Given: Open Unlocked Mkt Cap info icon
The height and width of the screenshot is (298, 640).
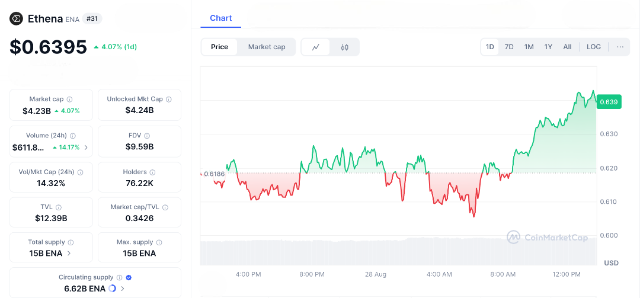Looking at the screenshot, I should click(x=168, y=99).
